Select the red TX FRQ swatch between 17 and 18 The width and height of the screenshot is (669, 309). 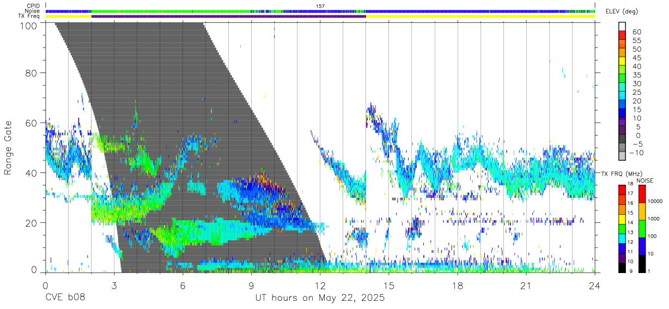pyautogui.click(x=622, y=190)
